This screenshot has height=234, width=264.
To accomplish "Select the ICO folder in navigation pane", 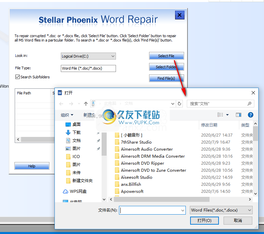I will 76,157.
